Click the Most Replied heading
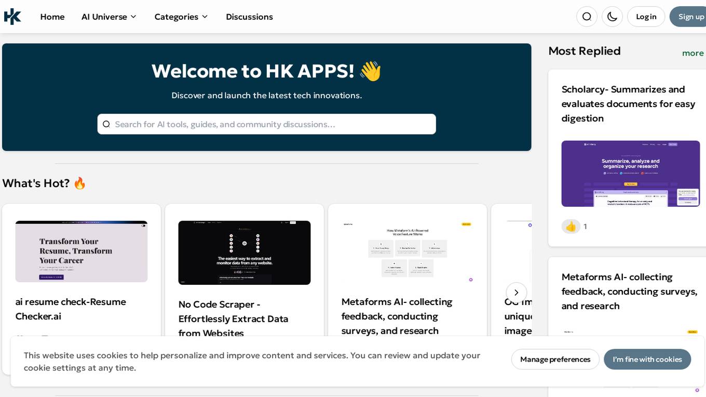This screenshot has width=706, height=397. [585, 51]
